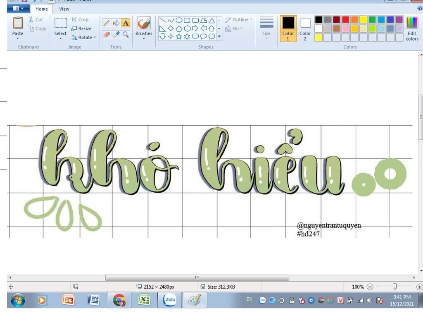Viewport: 423px width, 318px height.
Task: Pick the Rectangle shape
Action: coord(187,20)
